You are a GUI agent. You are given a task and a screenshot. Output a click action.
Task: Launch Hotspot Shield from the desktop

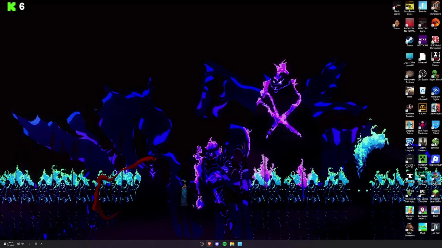pyautogui.click(x=435, y=128)
